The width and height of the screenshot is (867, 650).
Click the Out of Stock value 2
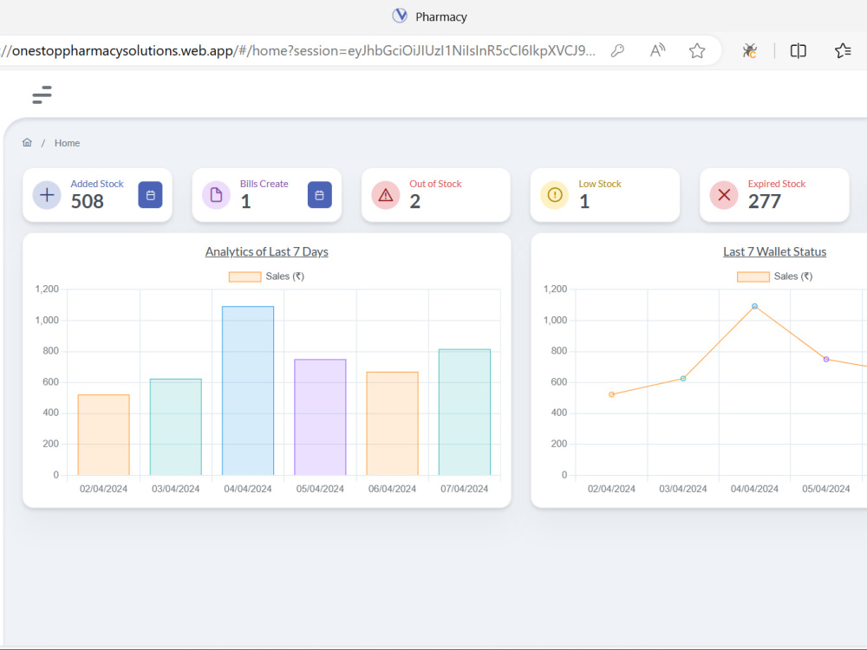click(414, 201)
